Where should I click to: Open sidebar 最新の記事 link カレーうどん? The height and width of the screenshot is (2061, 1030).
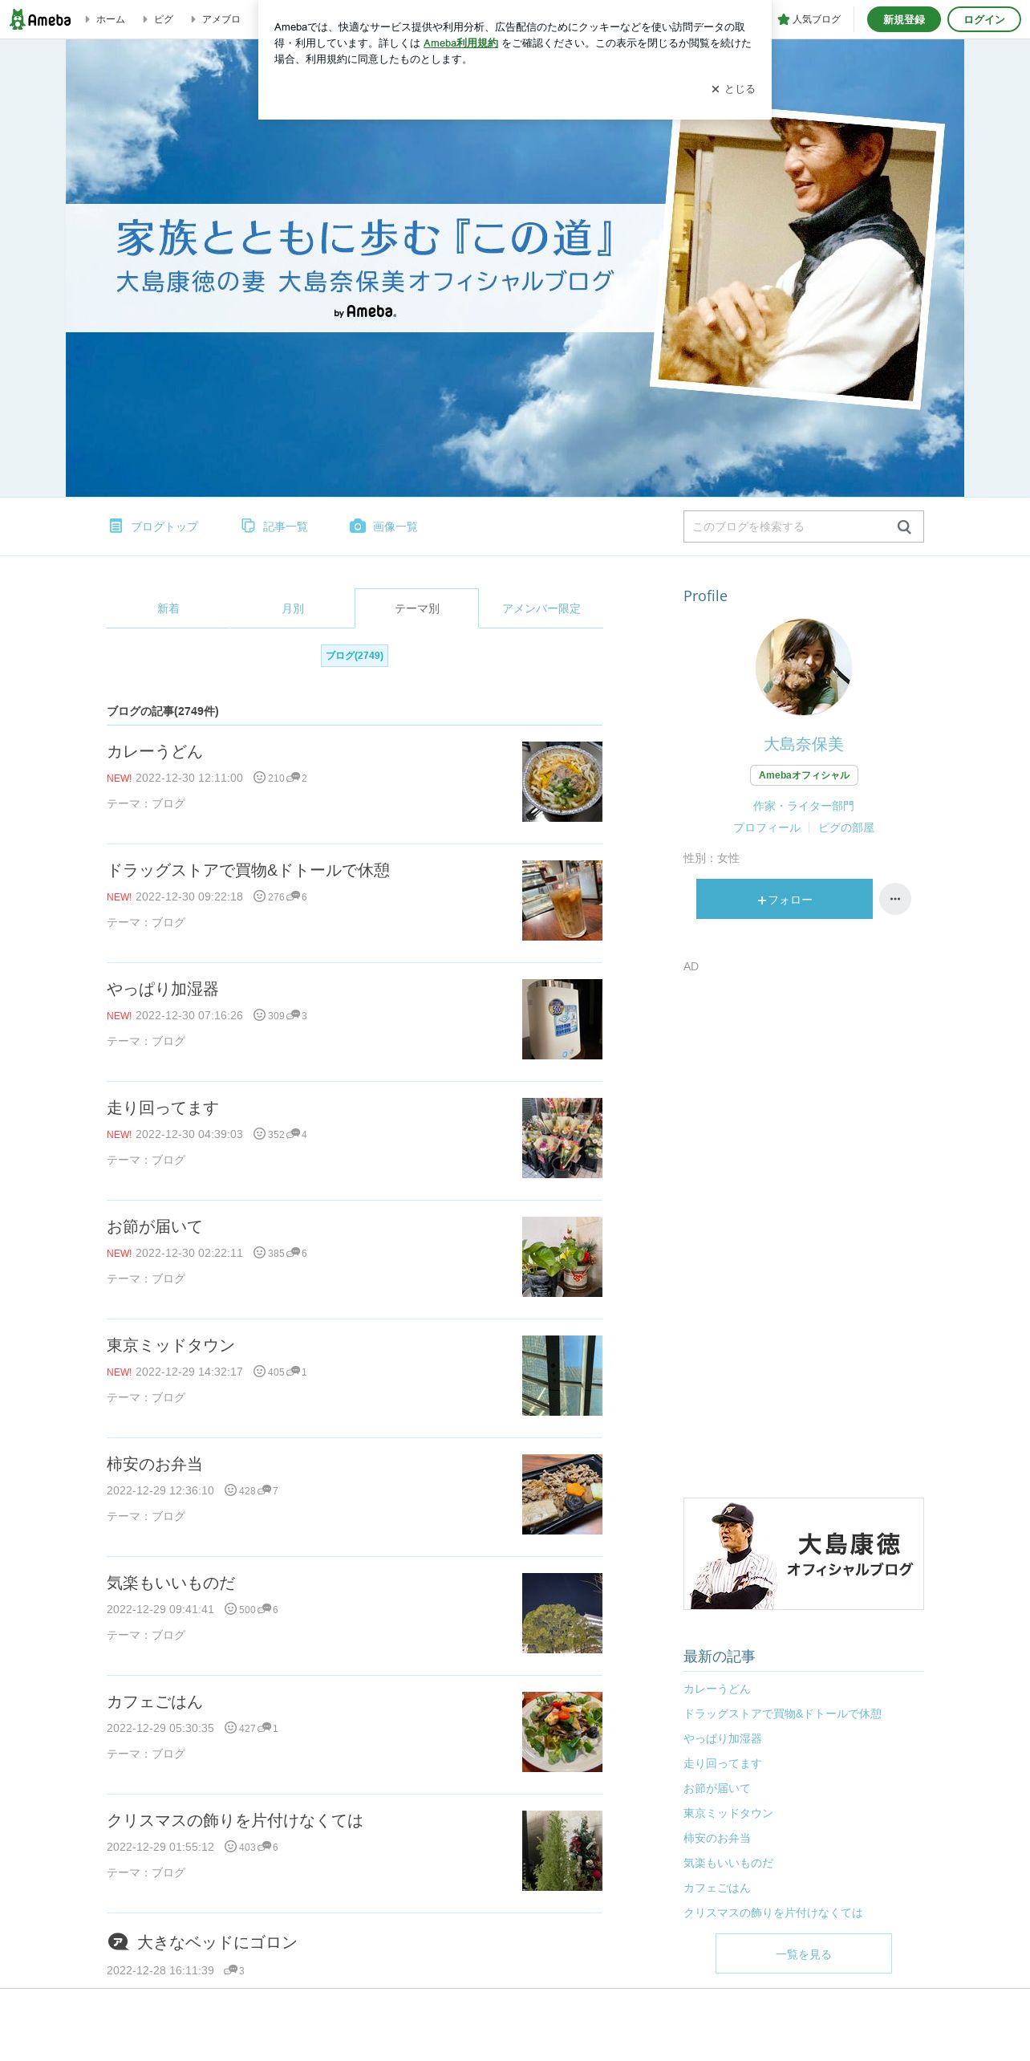tap(717, 1689)
